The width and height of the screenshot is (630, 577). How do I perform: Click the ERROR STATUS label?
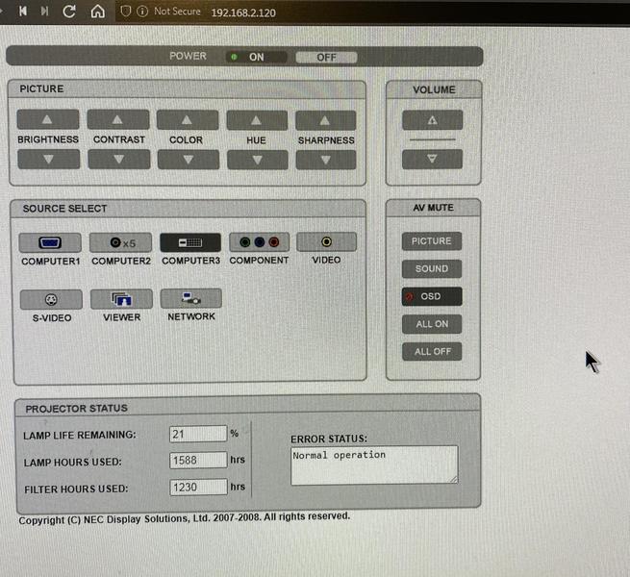pos(329,439)
